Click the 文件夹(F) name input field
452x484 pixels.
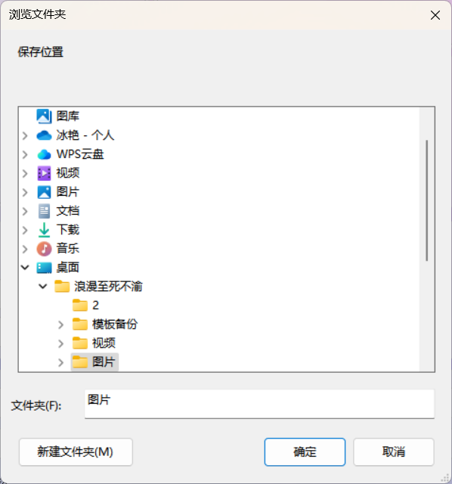(259, 404)
